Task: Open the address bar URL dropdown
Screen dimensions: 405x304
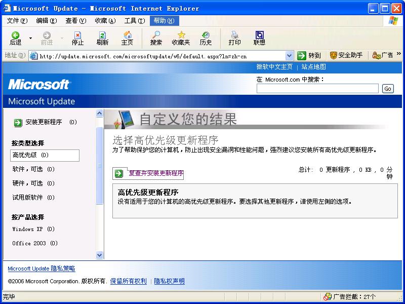Action: pyautogui.click(x=289, y=56)
